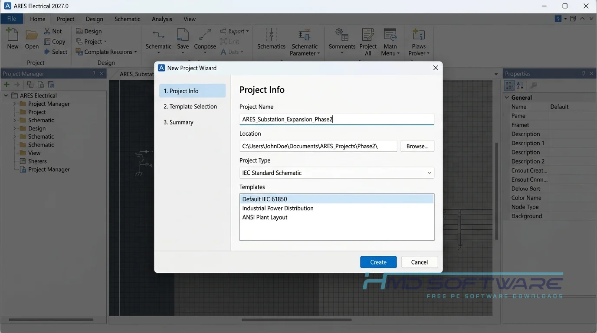
Task: Pin the Properties panel
Action: [x=584, y=74]
